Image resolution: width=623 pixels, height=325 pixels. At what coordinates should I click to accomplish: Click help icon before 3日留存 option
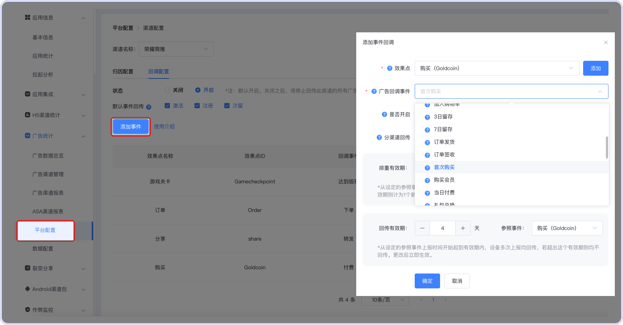(x=427, y=117)
